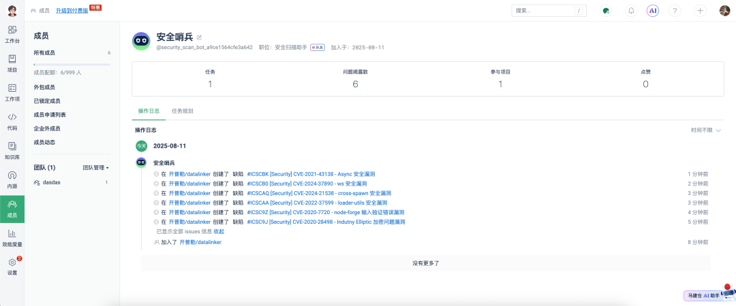736x306 pixels.
Task: Switch to the 操作日志 tab
Action: [x=149, y=111]
